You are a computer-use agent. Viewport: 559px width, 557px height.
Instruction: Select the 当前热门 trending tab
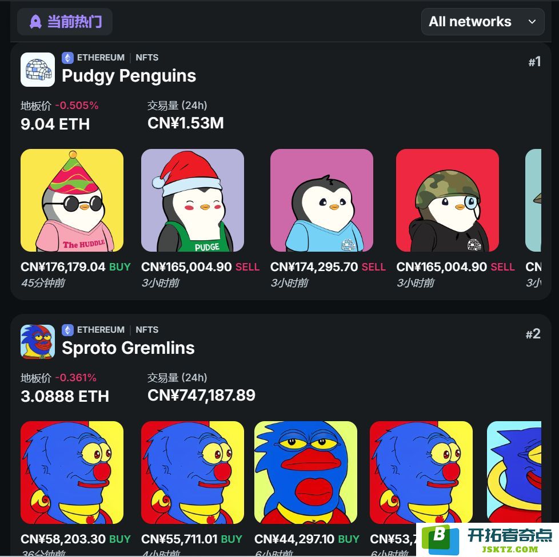pyautogui.click(x=65, y=22)
